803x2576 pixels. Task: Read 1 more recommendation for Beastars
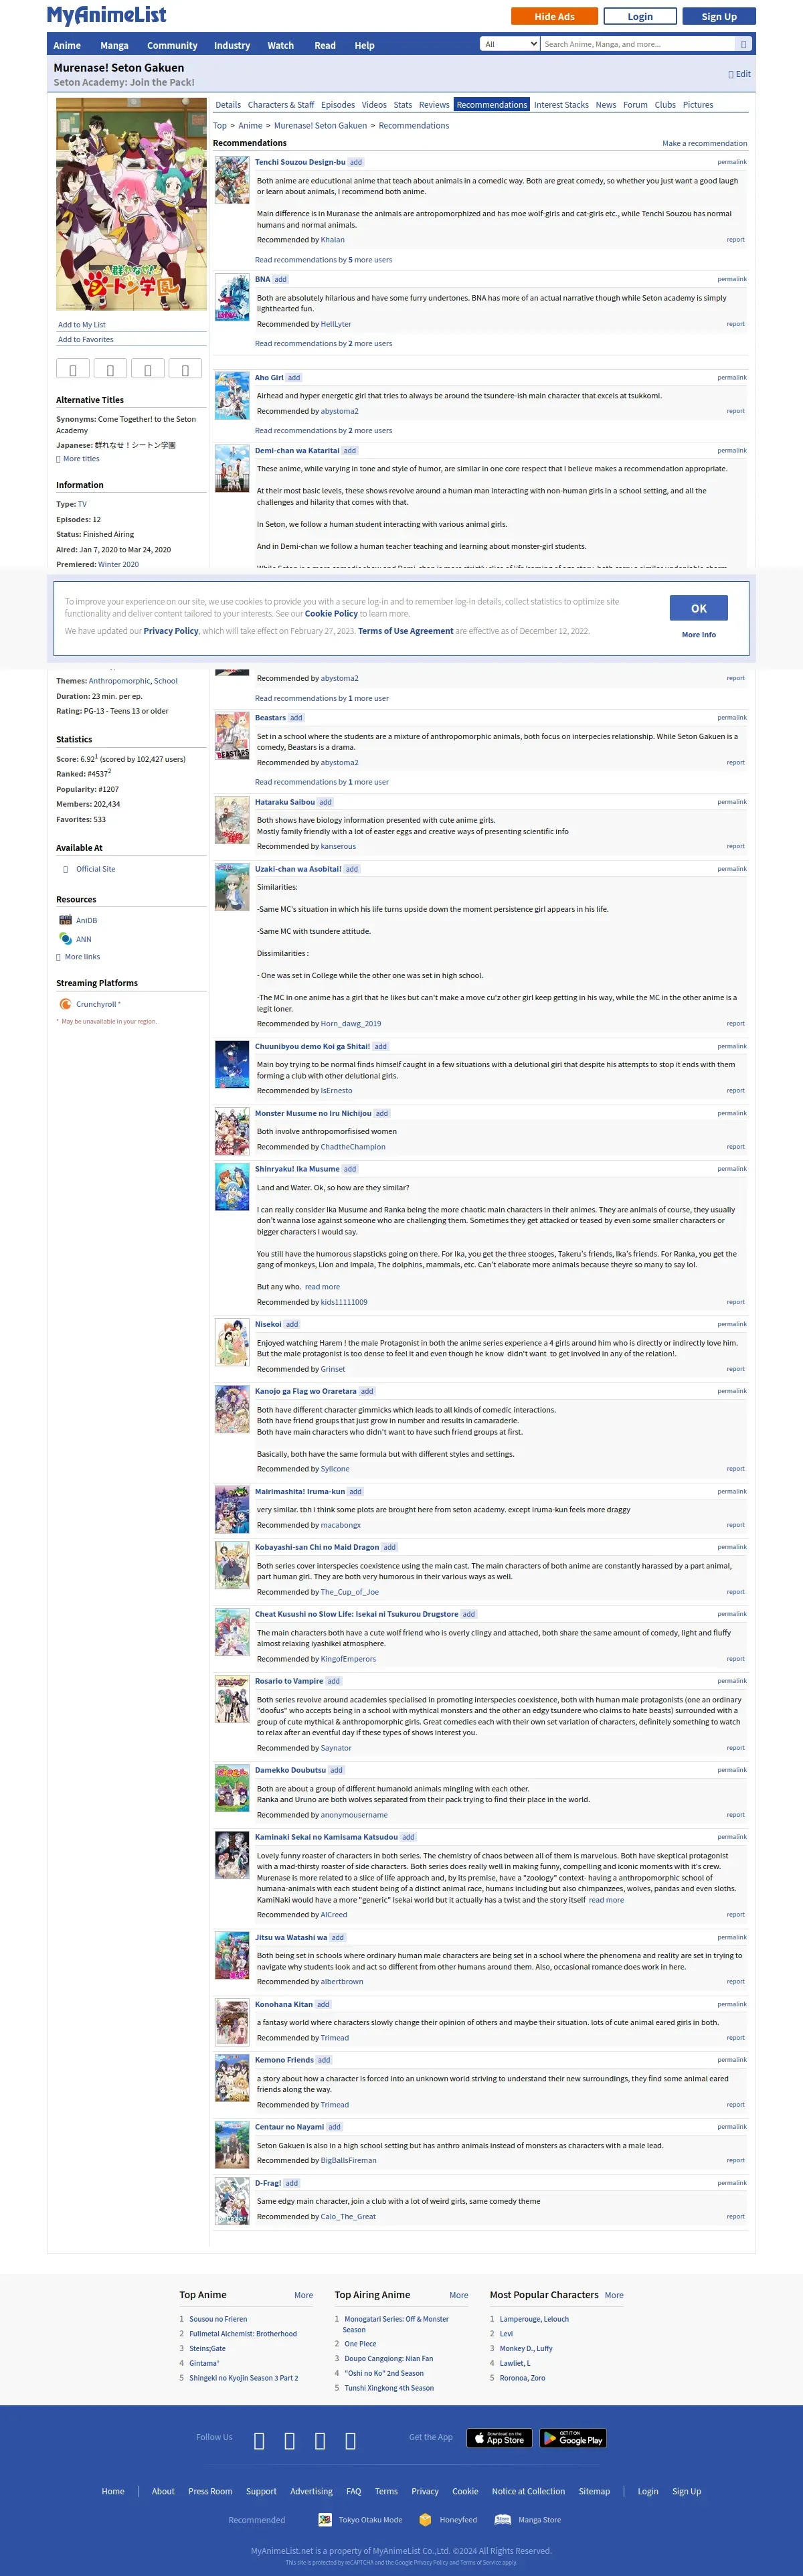[322, 782]
